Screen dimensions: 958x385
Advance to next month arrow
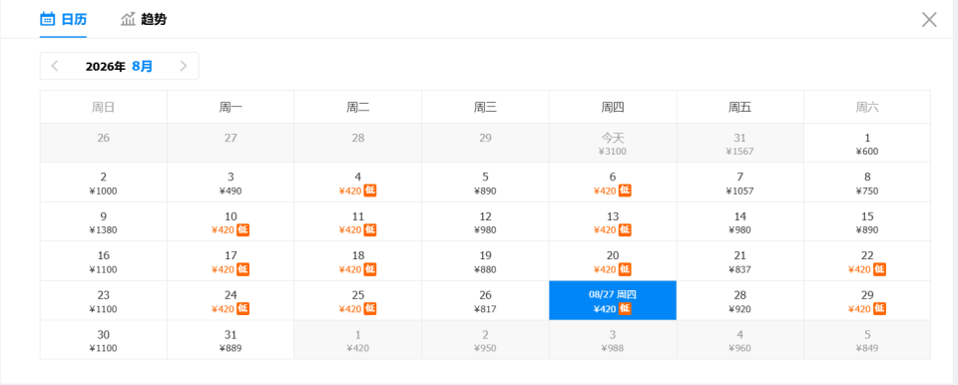tap(184, 66)
